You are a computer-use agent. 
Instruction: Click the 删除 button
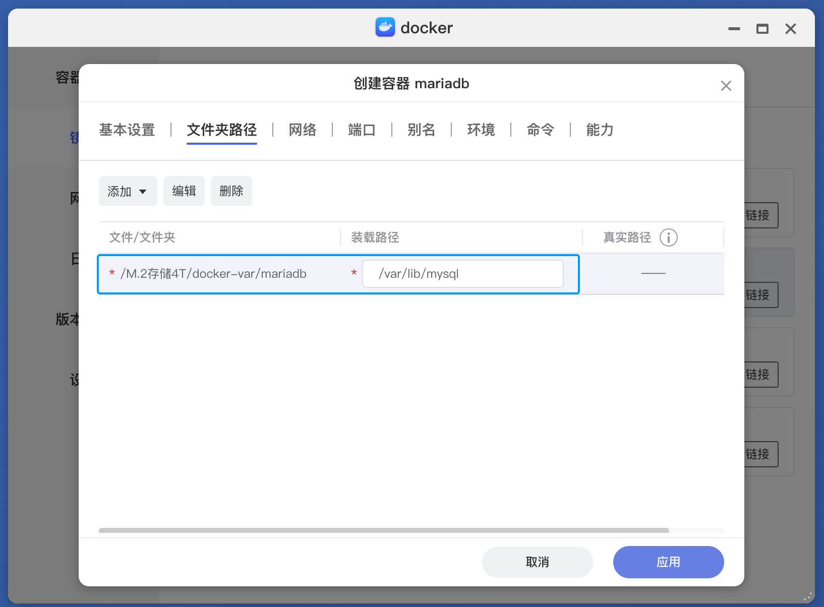[x=231, y=191]
